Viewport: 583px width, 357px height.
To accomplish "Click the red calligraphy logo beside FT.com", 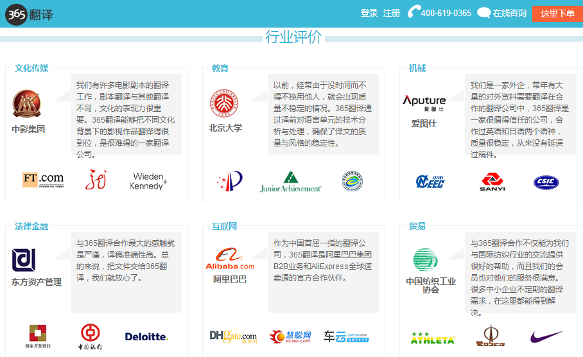I will point(96,179).
